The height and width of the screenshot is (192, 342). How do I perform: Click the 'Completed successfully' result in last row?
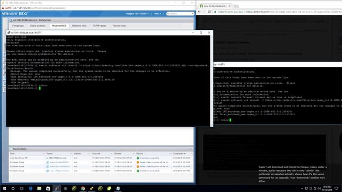point(150,171)
